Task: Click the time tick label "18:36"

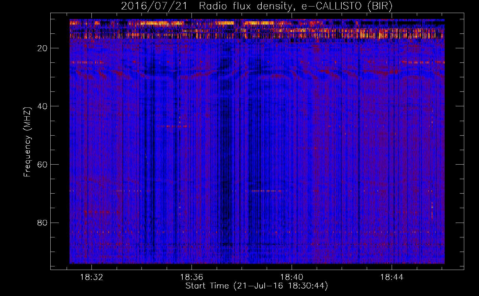Action: 192,277
